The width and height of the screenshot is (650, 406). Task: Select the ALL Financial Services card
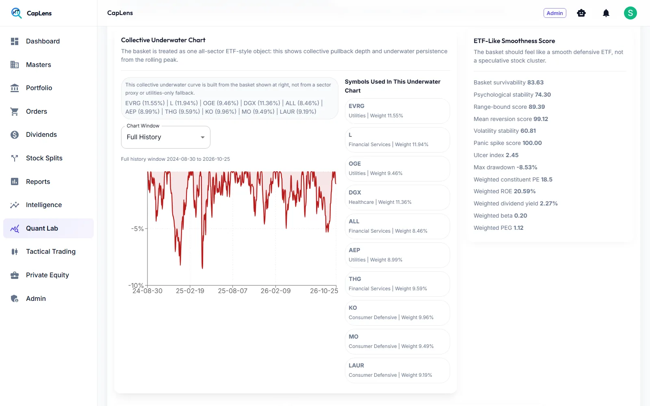(x=397, y=226)
